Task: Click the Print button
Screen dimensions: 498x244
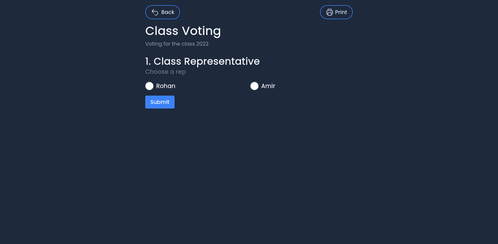Action: pos(336,12)
